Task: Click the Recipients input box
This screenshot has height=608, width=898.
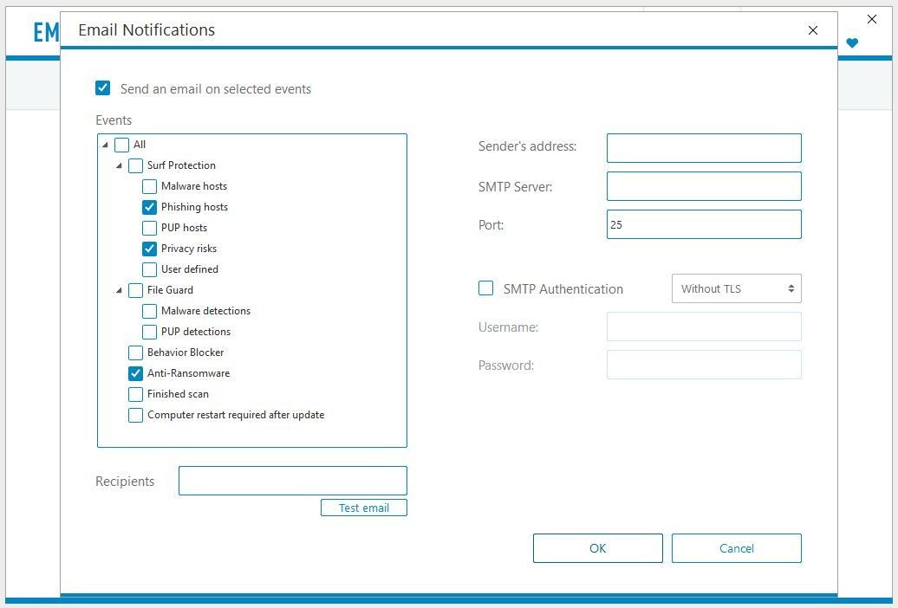Action: [x=292, y=481]
